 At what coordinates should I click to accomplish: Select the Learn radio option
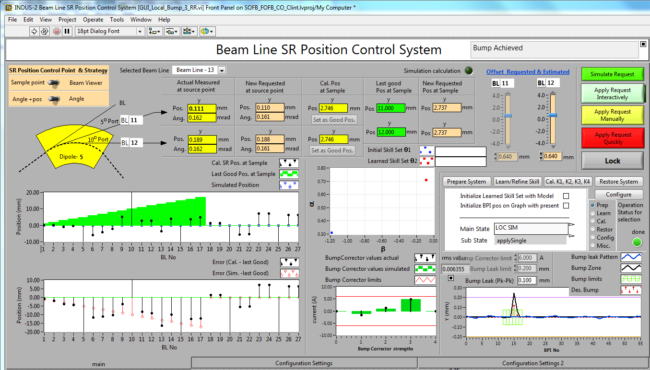pyautogui.click(x=592, y=213)
